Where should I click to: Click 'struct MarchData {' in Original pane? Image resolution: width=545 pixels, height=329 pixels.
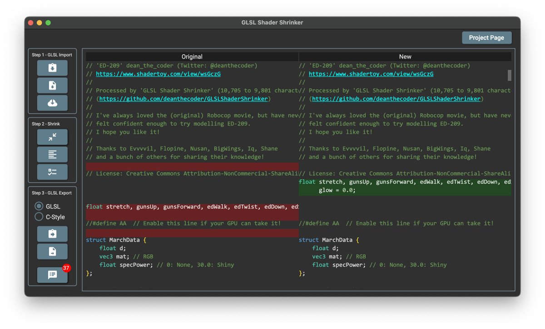click(116, 240)
